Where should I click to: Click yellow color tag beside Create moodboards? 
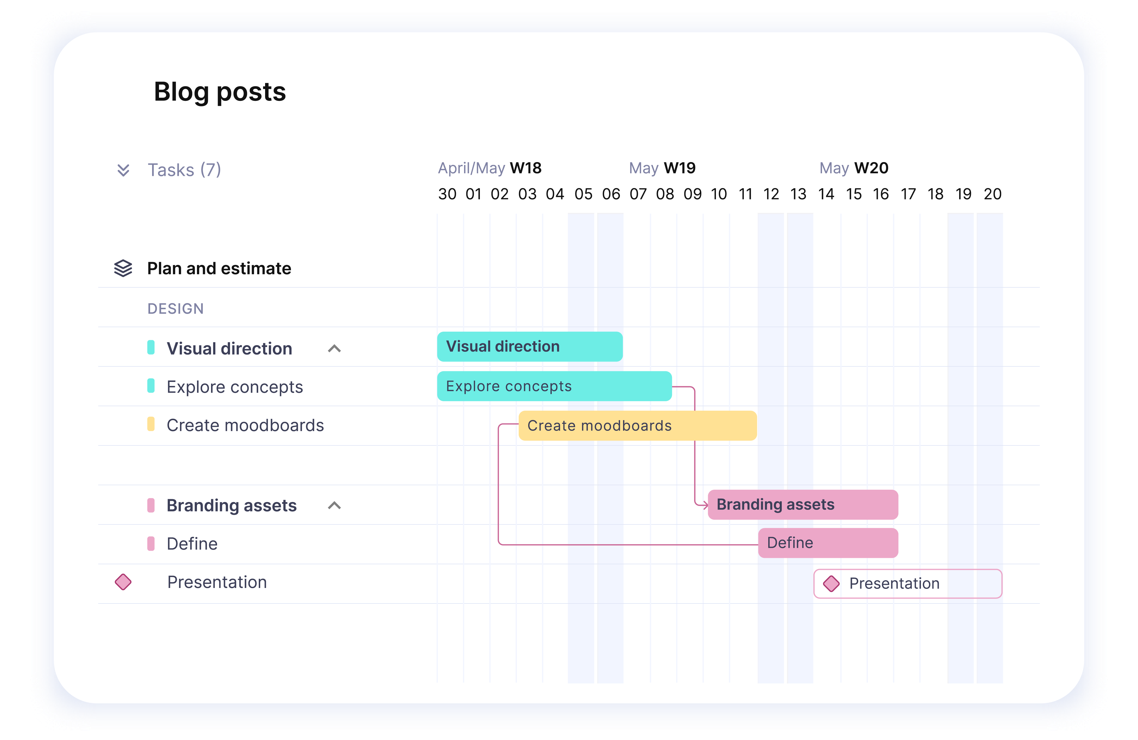click(x=151, y=424)
